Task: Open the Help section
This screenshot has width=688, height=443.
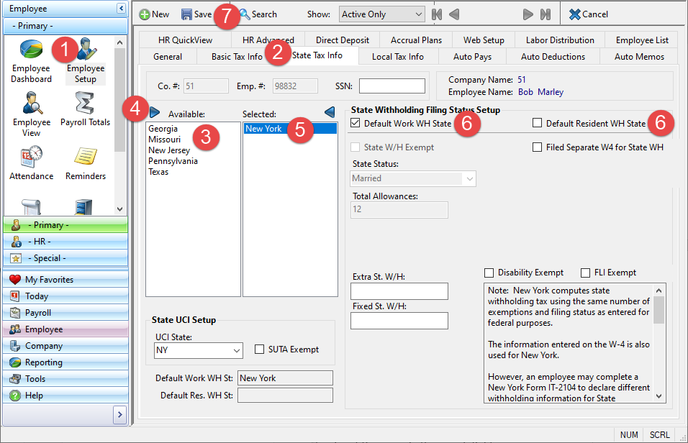Action: click(x=65, y=396)
